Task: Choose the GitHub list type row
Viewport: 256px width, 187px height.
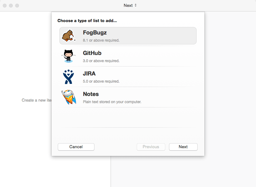Action: pyautogui.click(x=128, y=56)
